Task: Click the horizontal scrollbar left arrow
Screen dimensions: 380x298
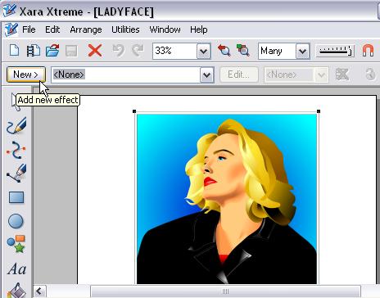Action: click(x=39, y=291)
